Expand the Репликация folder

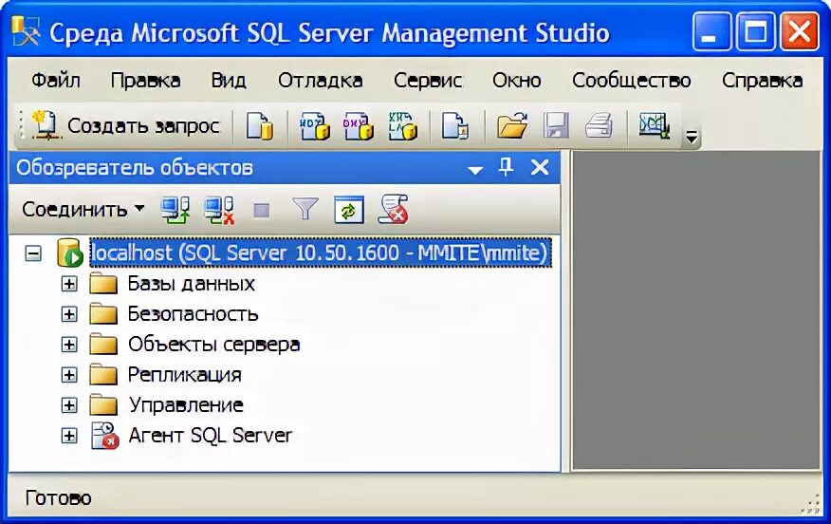(69, 376)
